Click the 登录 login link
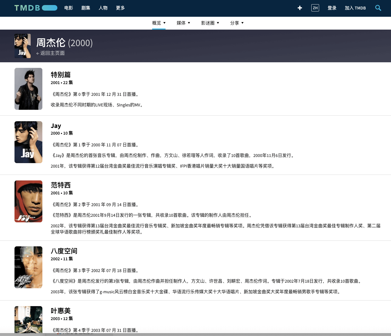Image resolution: width=391 pixels, height=336 pixels. (332, 8)
